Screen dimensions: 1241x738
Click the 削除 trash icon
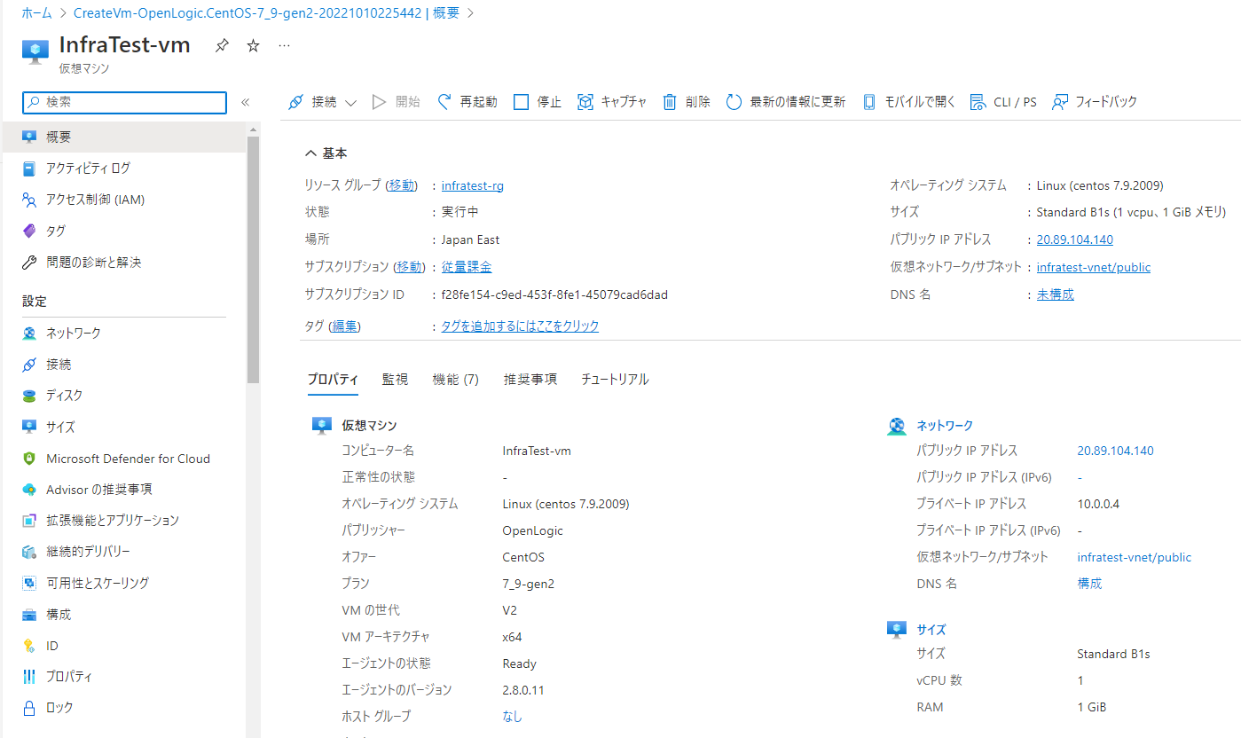pyautogui.click(x=671, y=102)
